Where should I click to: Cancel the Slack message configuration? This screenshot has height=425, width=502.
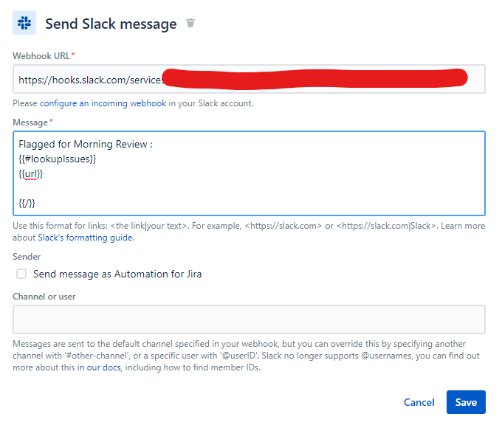(x=419, y=402)
